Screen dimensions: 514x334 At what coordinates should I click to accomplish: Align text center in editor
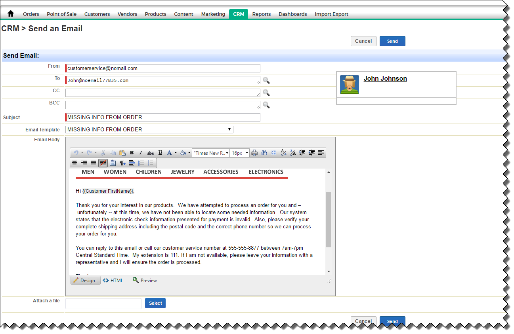pyautogui.click(x=75, y=163)
